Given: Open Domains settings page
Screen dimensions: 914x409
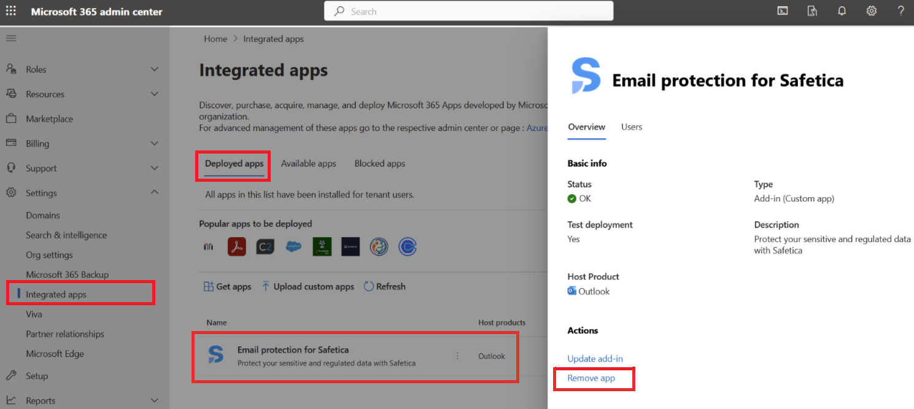Looking at the screenshot, I should pyautogui.click(x=43, y=216).
